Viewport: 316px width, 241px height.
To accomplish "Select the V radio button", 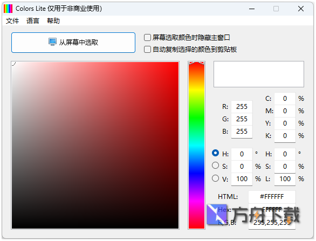I will point(216,178).
